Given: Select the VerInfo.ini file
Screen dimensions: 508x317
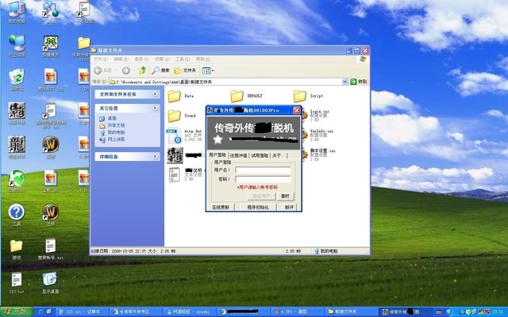Looking at the screenshot, I should (x=317, y=135).
